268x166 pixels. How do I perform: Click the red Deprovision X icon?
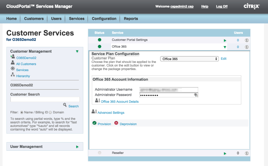click(x=116, y=123)
